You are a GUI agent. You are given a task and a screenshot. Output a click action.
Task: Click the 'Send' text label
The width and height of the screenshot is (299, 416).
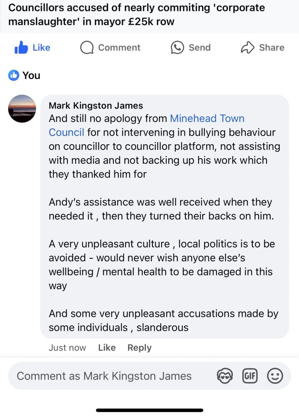(199, 48)
